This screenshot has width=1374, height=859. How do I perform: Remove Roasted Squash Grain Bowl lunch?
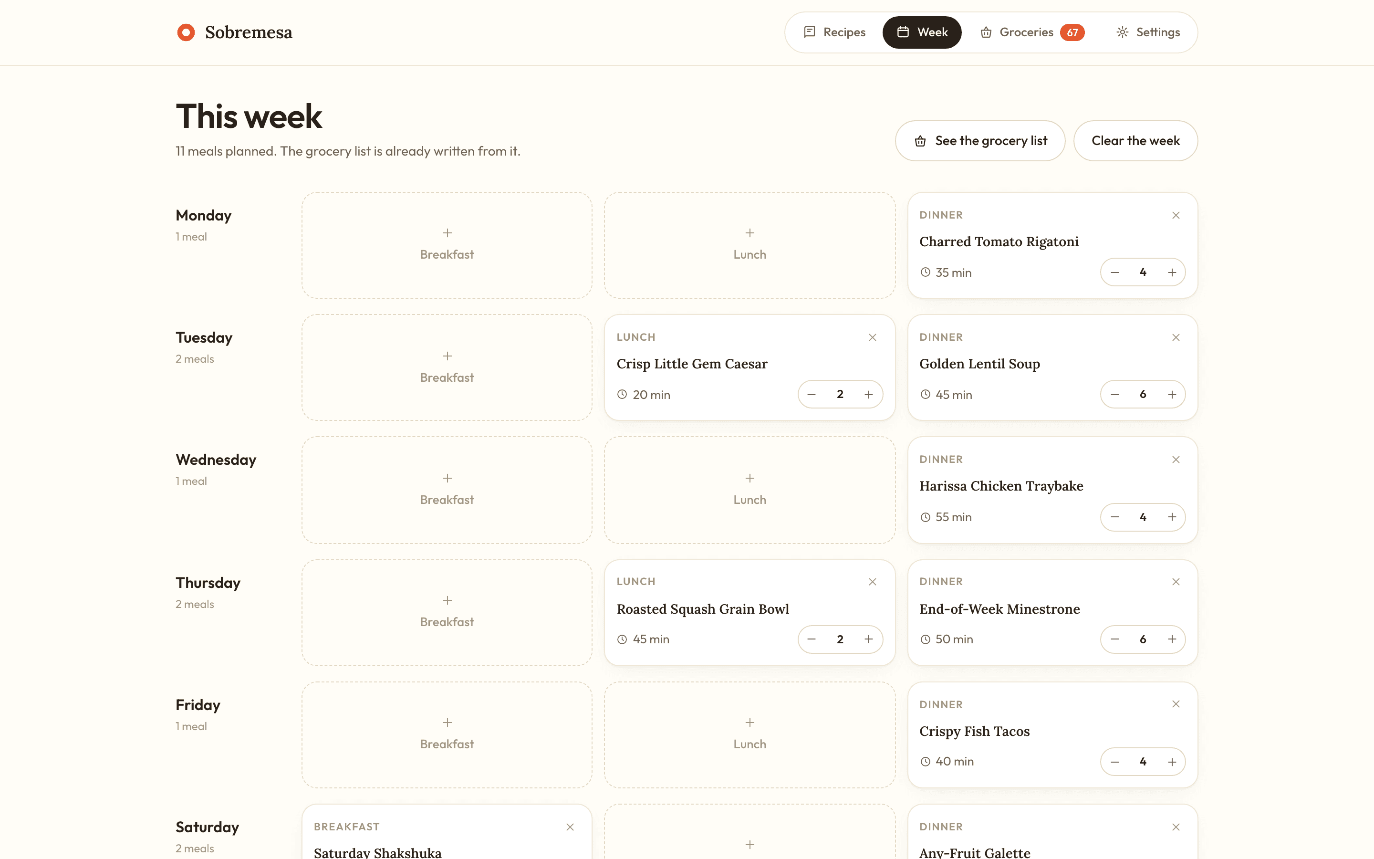click(x=873, y=582)
